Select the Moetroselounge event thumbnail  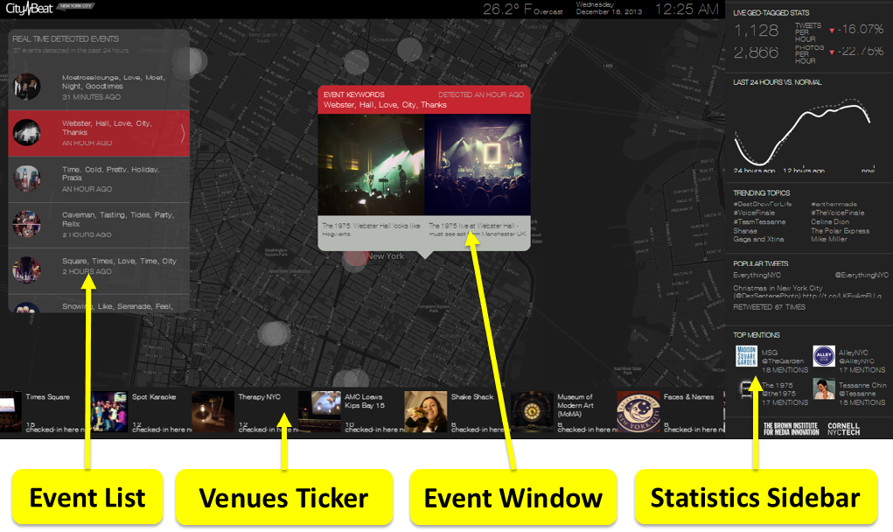click(26, 87)
